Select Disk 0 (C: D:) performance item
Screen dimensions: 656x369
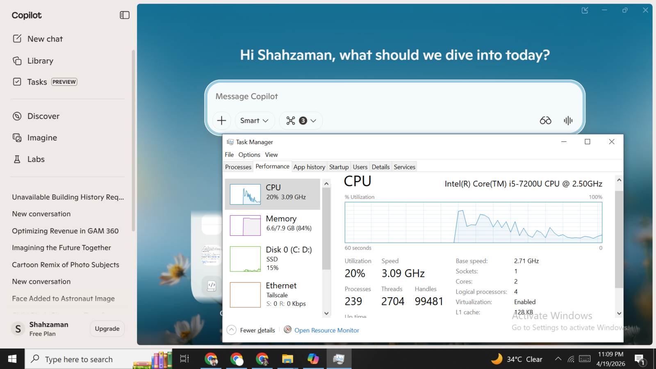[x=272, y=259]
